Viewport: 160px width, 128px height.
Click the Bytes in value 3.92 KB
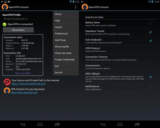[25, 46]
